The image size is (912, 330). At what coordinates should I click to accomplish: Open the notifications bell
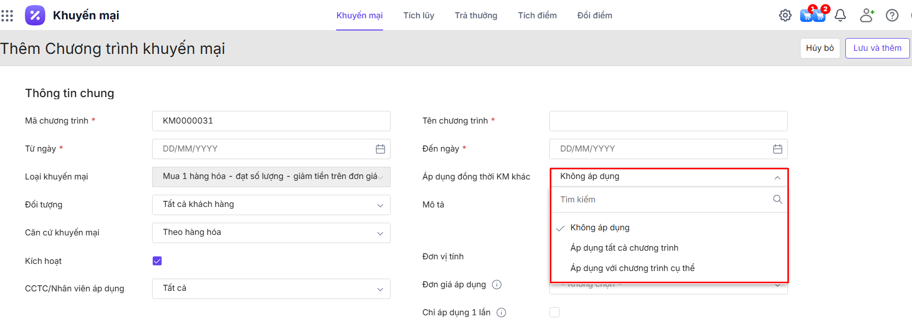click(x=840, y=15)
